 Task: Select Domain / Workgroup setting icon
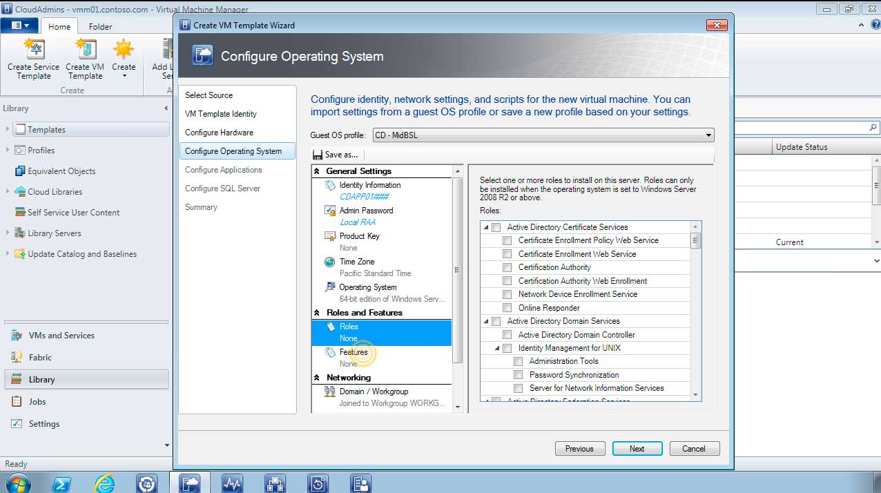coord(330,391)
